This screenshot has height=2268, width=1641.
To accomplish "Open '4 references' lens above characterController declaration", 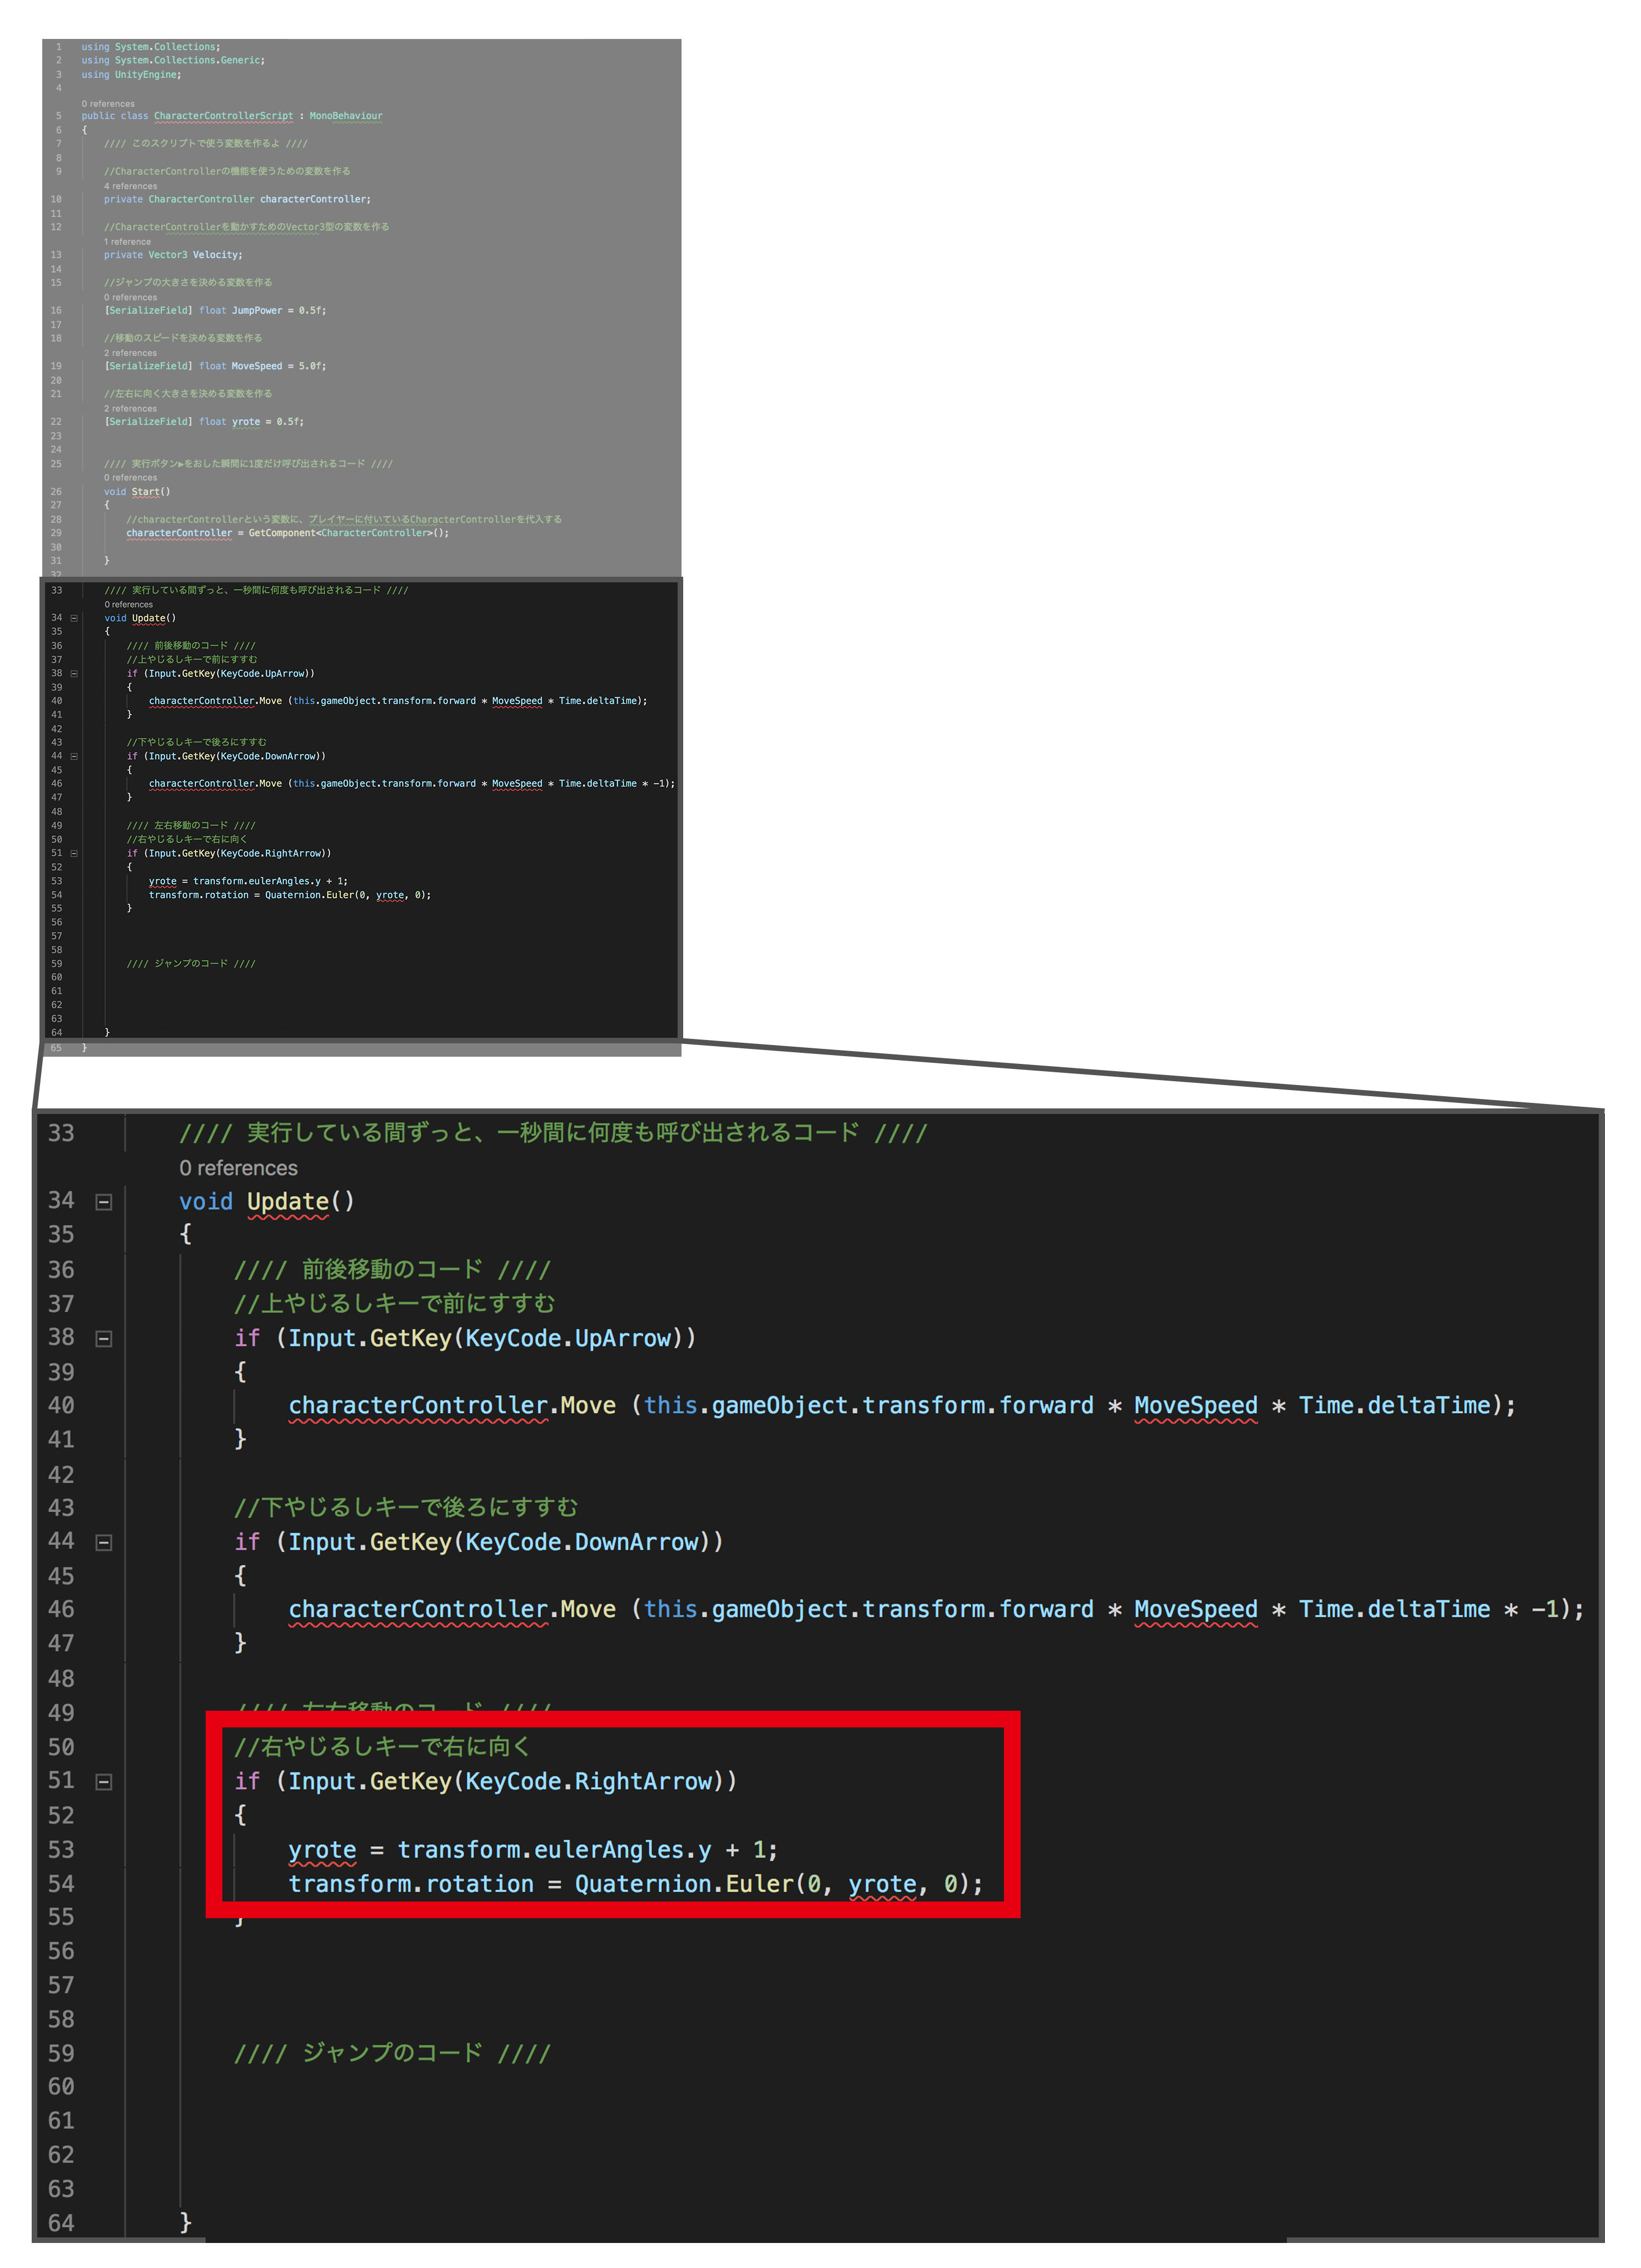I will click(x=130, y=186).
